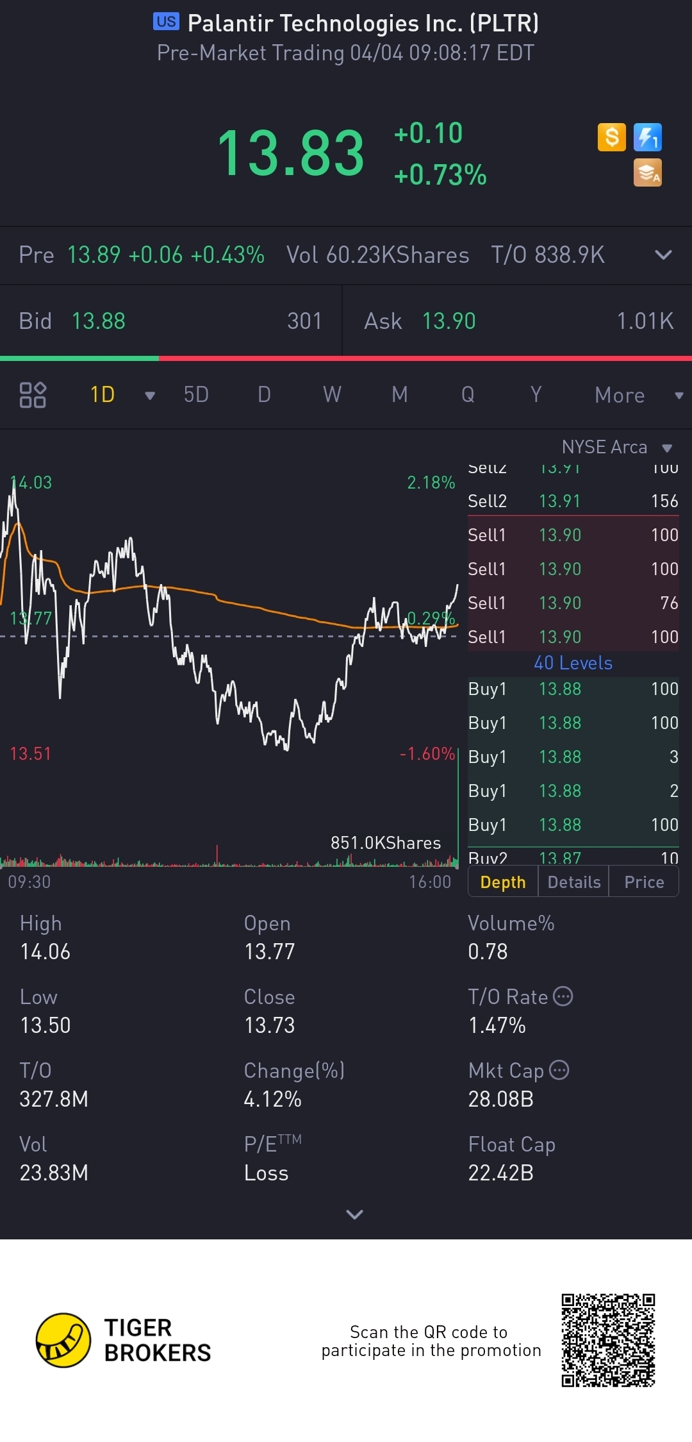This screenshot has height=1442, width=692.
Task: Open the 1D timeframe dropdown arrow
Action: (150, 396)
